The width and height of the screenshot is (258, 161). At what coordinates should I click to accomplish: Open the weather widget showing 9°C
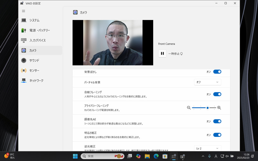pos(9,156)
